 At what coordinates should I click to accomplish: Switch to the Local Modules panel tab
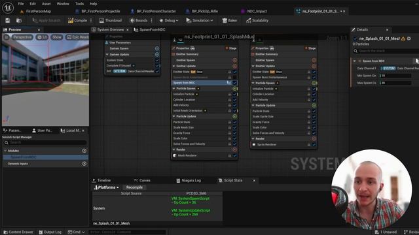(71, 131)
